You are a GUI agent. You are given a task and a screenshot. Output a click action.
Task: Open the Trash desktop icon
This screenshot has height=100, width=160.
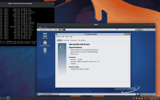[x=45, y=51]
